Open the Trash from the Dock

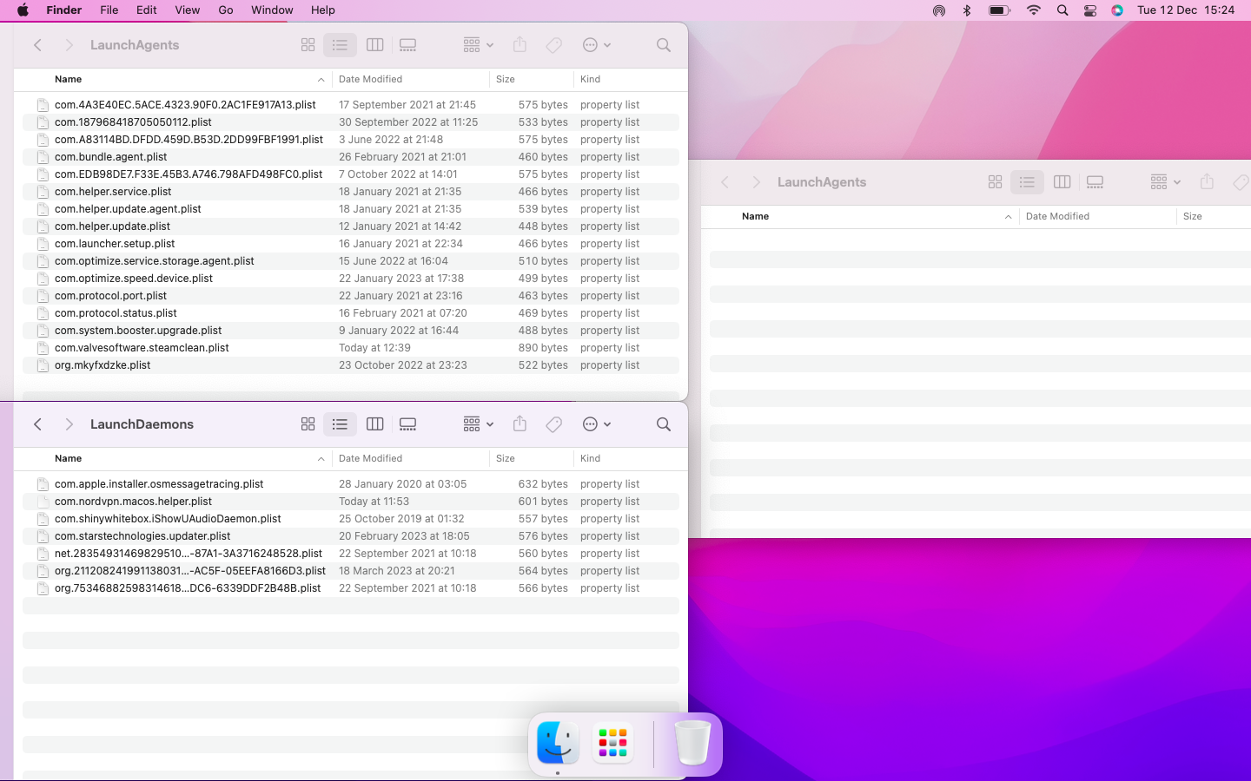point(692,744)
